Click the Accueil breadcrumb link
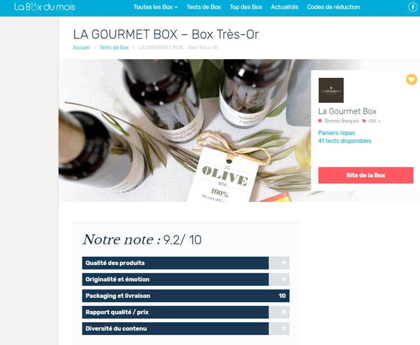 (81, 48)
